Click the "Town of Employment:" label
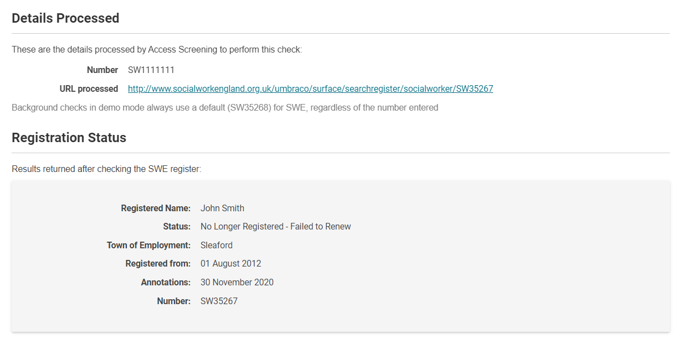Viewport: 676px width, 339px height. [x=148, y=245]
